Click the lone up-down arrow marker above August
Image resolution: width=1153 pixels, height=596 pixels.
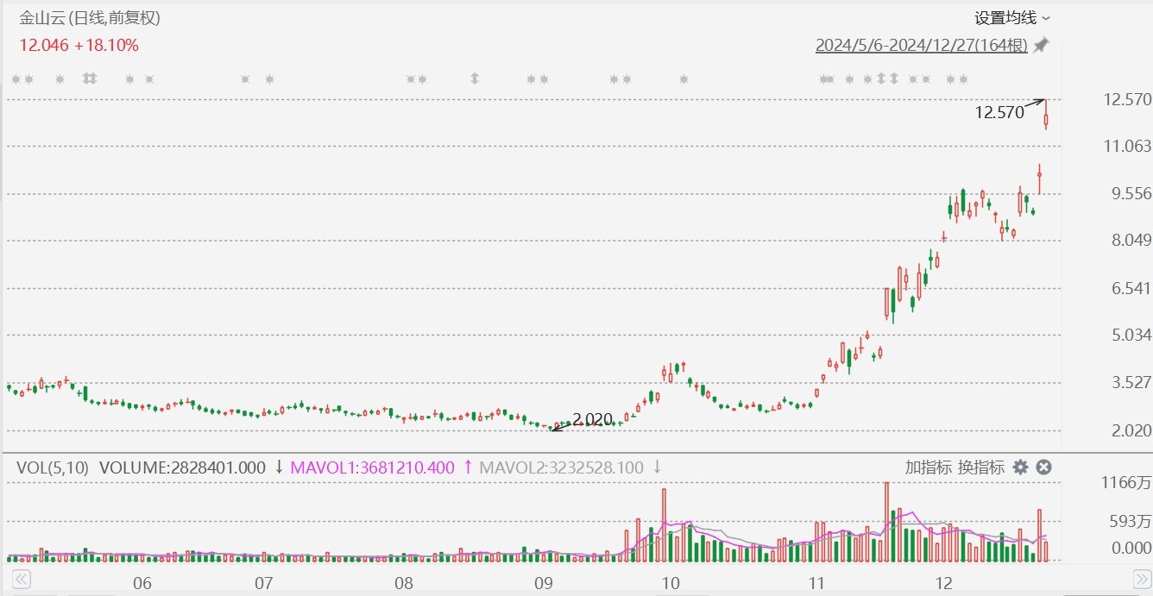474,79
